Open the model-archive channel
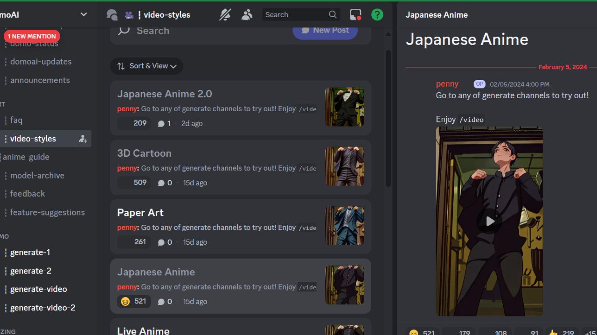 pos(37,175)
